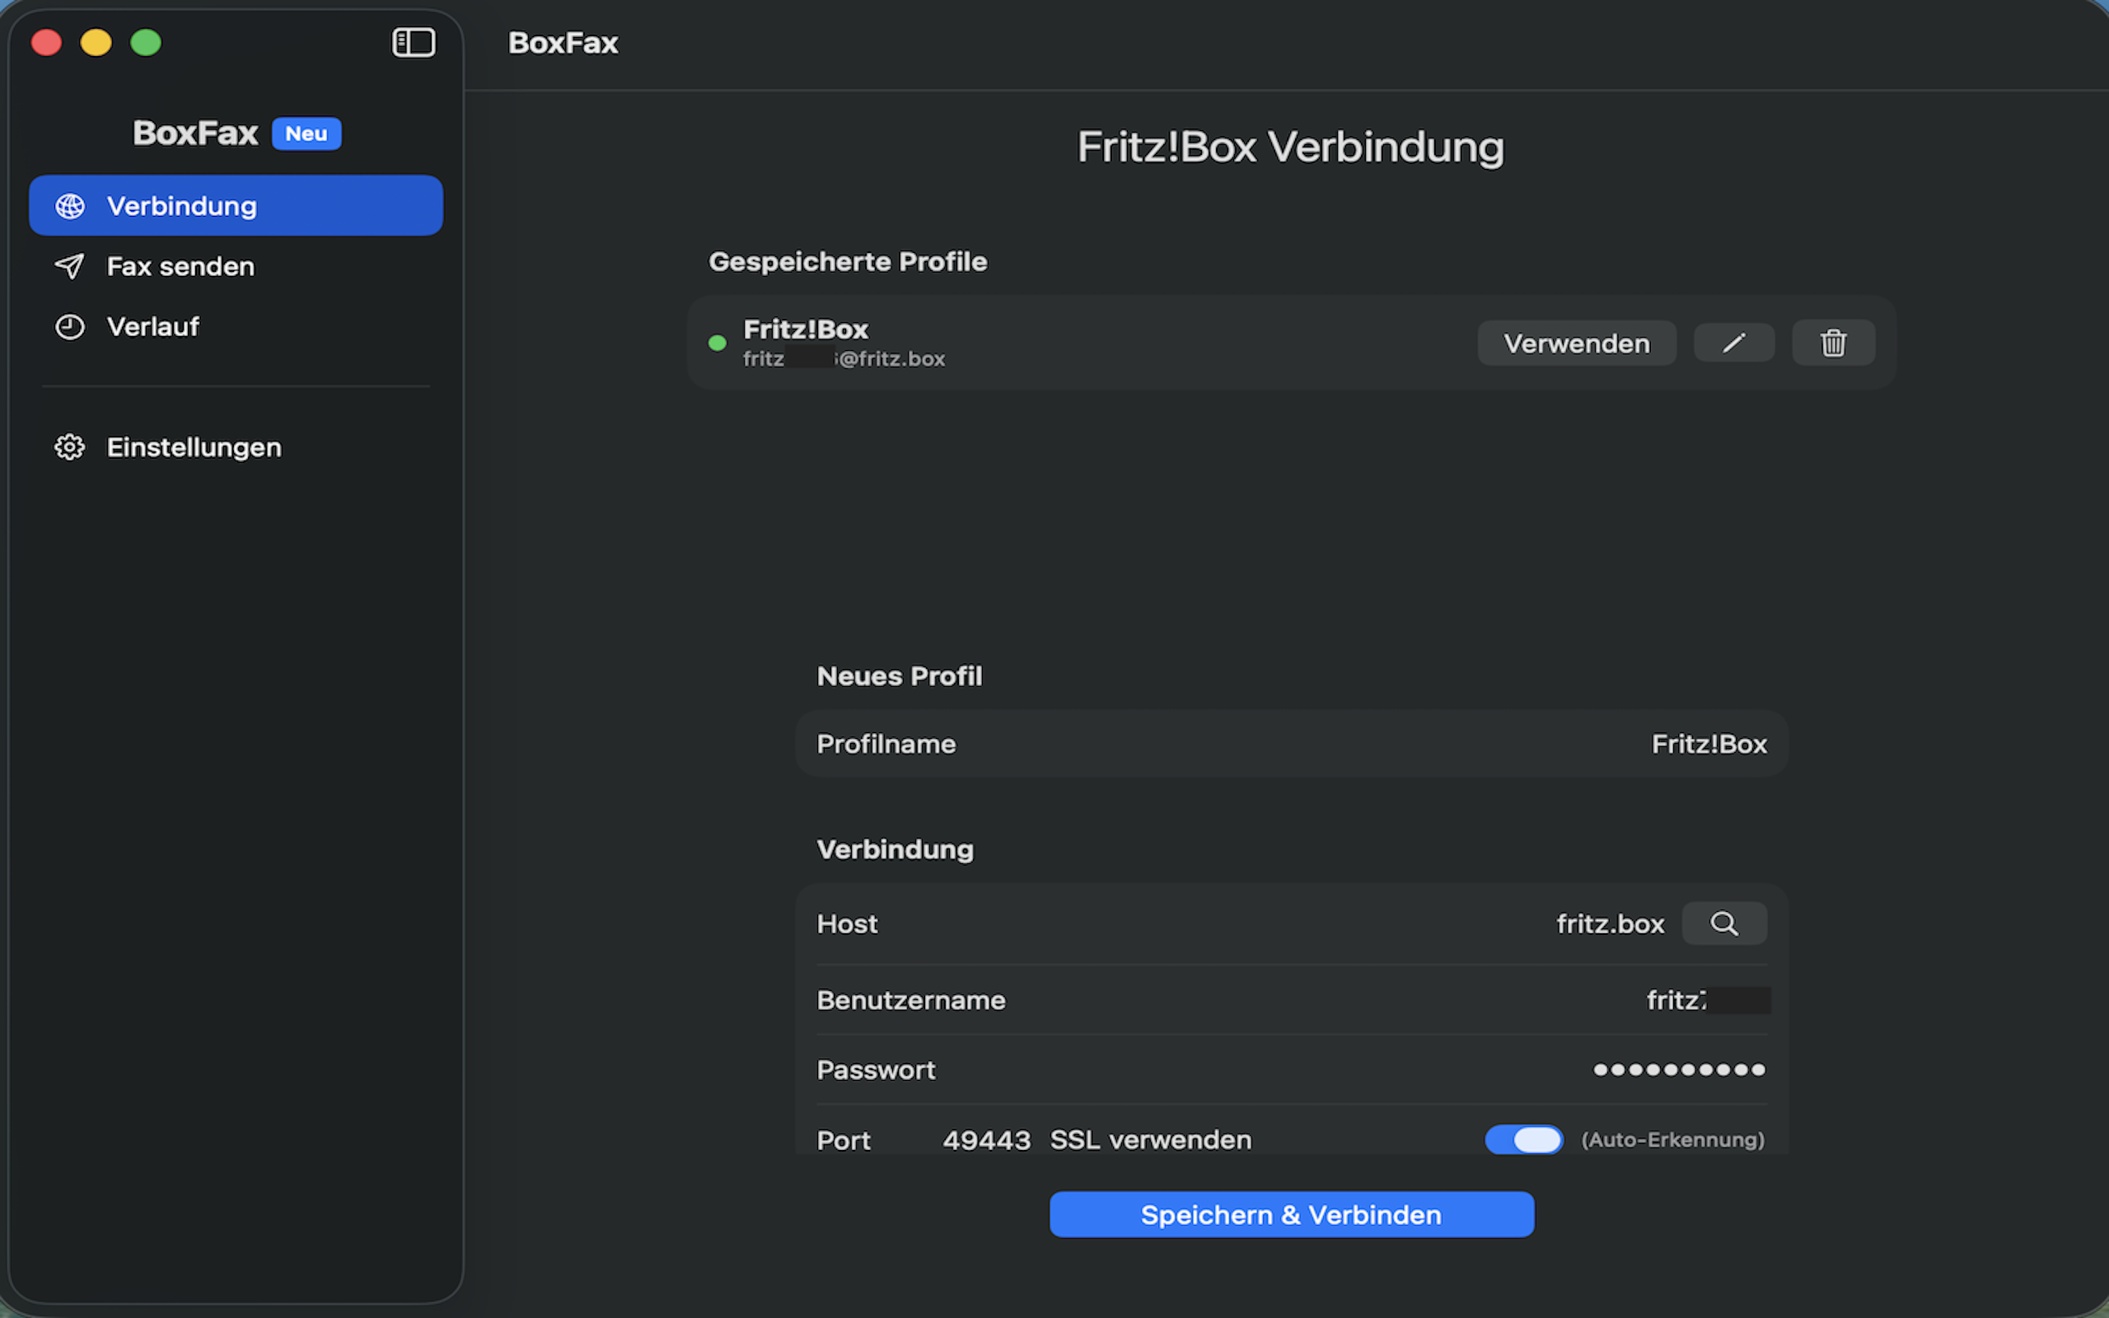
Task: Click the Benutzername field
Action: (x=1677, y=1000)
